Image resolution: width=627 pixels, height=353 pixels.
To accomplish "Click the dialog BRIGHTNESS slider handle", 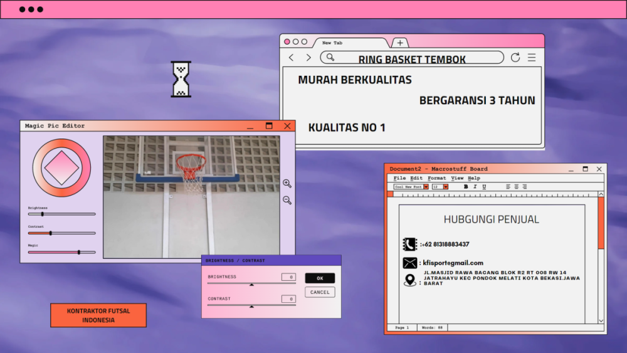I will pos(251,284).
